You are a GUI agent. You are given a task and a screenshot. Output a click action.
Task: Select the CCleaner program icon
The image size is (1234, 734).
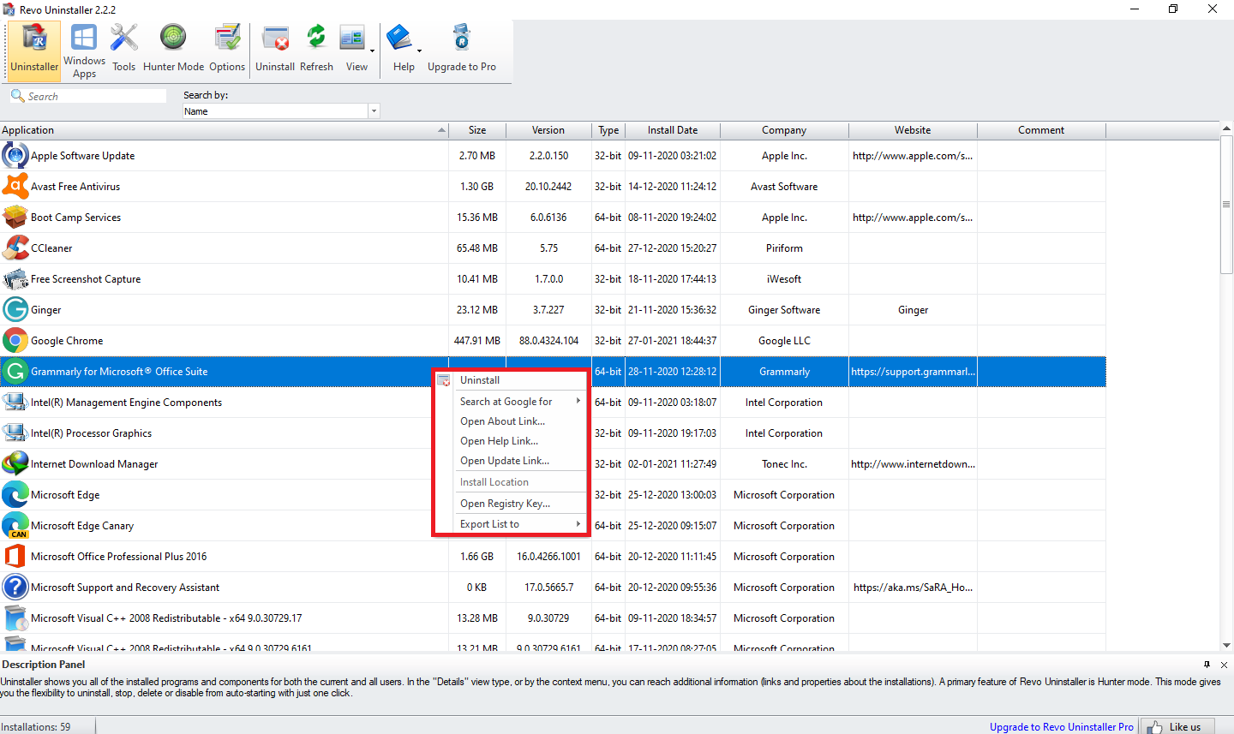pyautogui.click(x=15, y=248)
